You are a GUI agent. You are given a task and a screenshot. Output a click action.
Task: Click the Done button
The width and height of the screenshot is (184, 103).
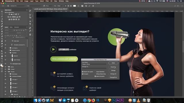[113, 63]
